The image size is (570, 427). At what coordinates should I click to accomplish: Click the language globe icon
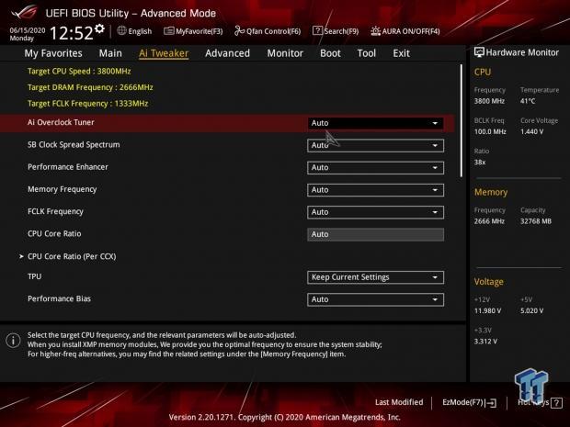pyautogui.click(x=121, y=31)
